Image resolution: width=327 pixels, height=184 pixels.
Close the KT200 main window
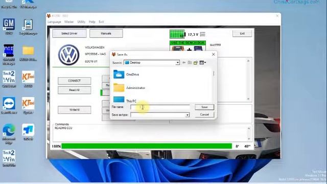point(277,16)
